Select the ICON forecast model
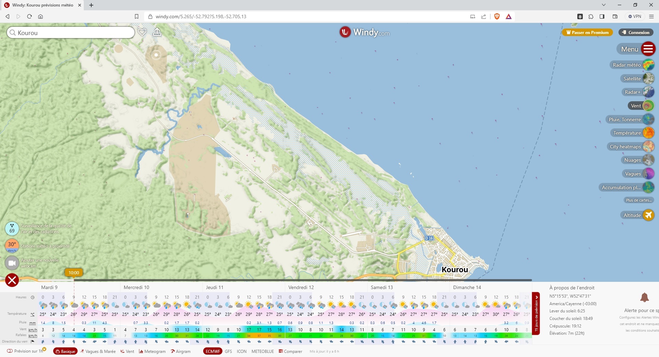The height and width of the screenshot is (357, 659). (242, 351)
